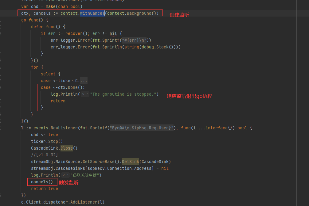
Task: Click the 'recover()' call
Action: (76, 34)
